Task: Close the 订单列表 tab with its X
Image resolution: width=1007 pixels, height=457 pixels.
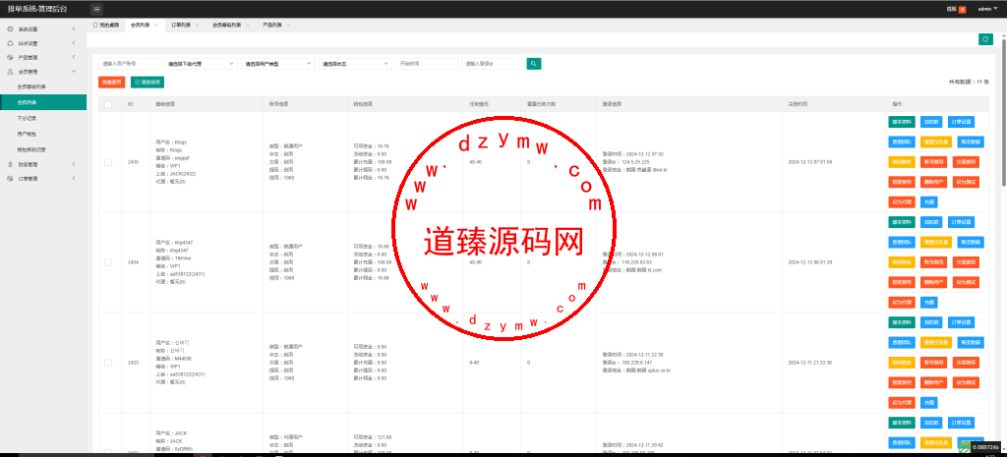Action: (x=197, y=25)
